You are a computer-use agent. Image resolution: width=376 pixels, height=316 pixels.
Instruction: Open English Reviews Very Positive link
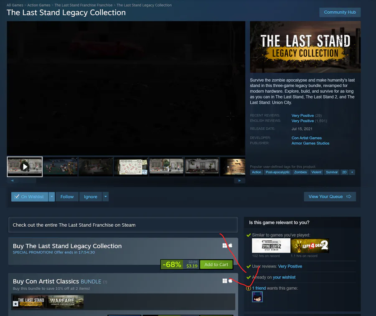(302, 121)
